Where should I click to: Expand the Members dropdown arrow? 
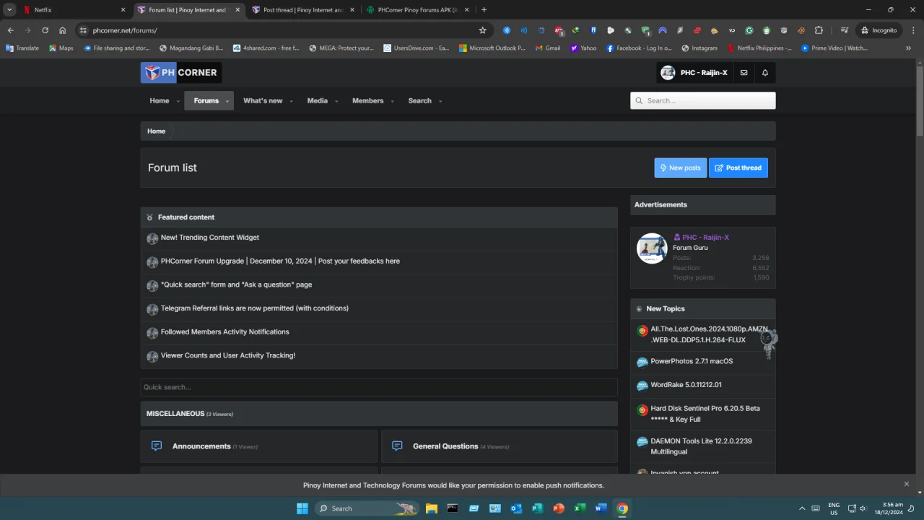point(392,101)
